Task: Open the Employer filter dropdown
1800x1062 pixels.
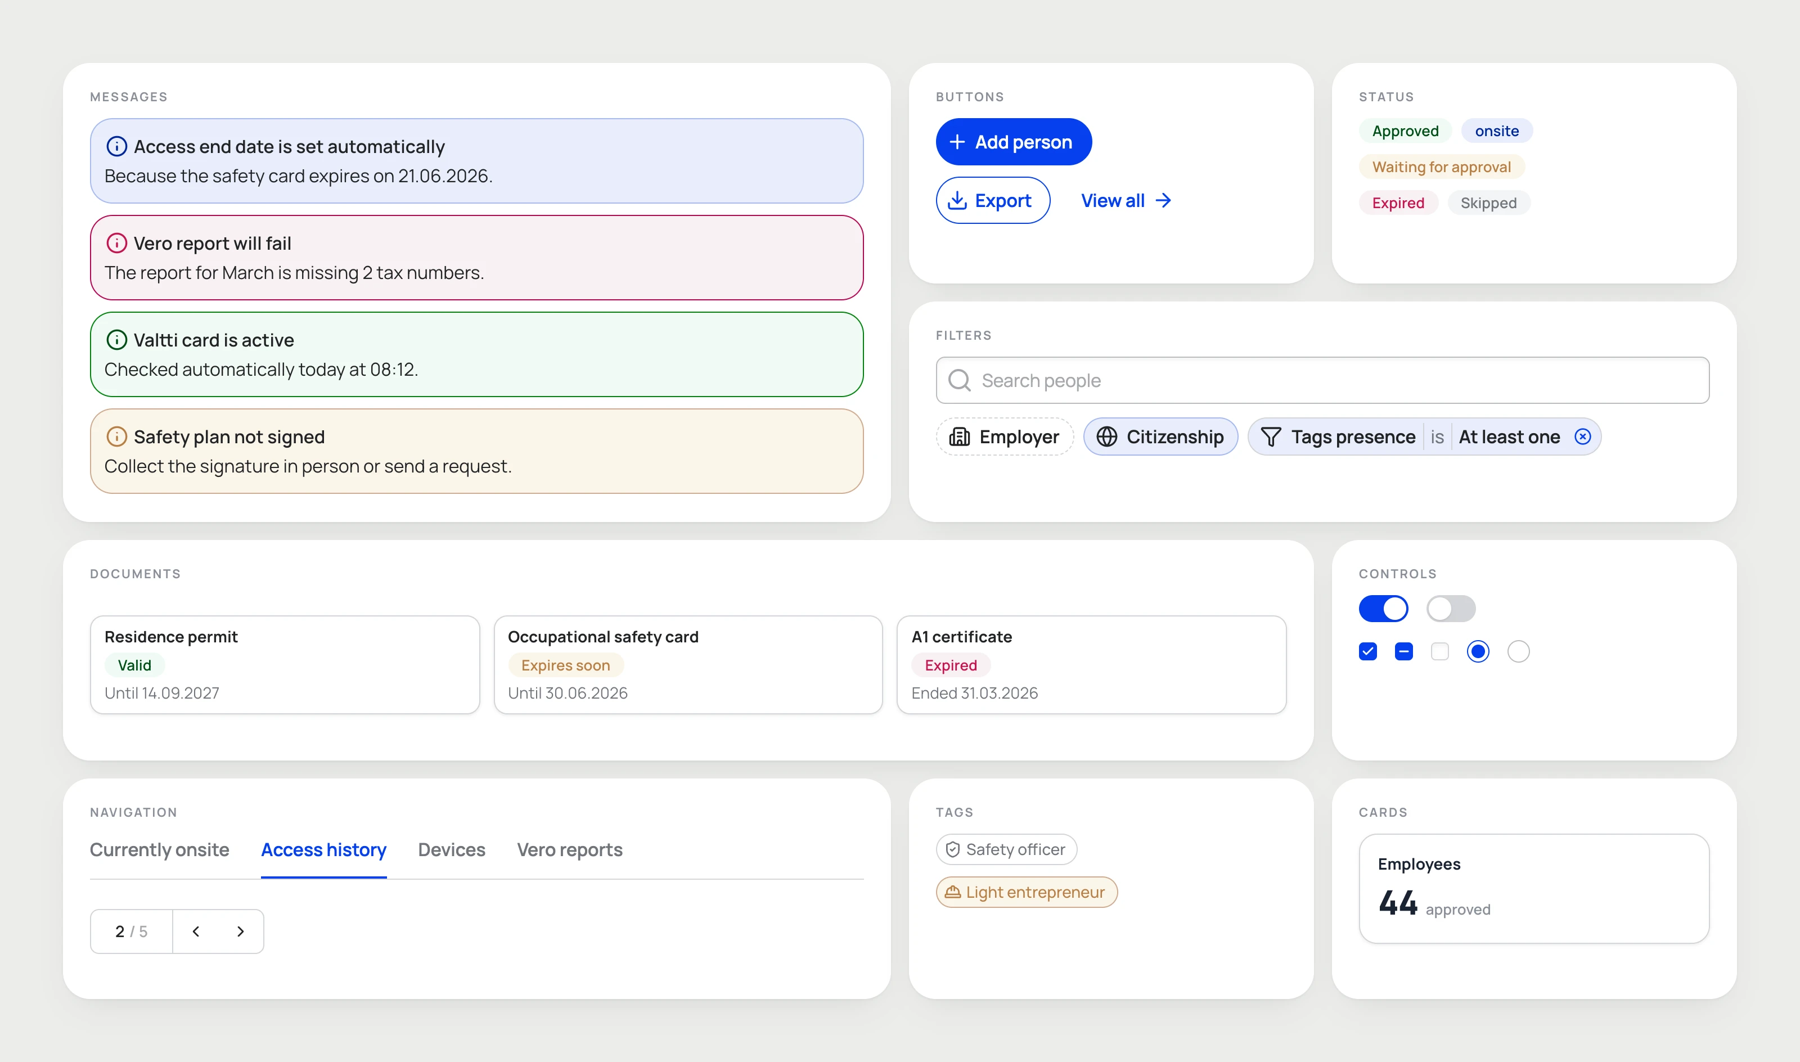Action: click(1005, 436)
